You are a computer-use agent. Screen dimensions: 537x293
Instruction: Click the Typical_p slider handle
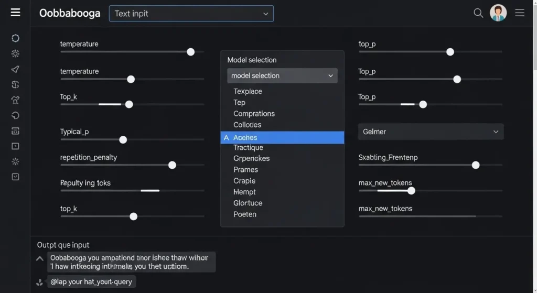pos(123,139)
